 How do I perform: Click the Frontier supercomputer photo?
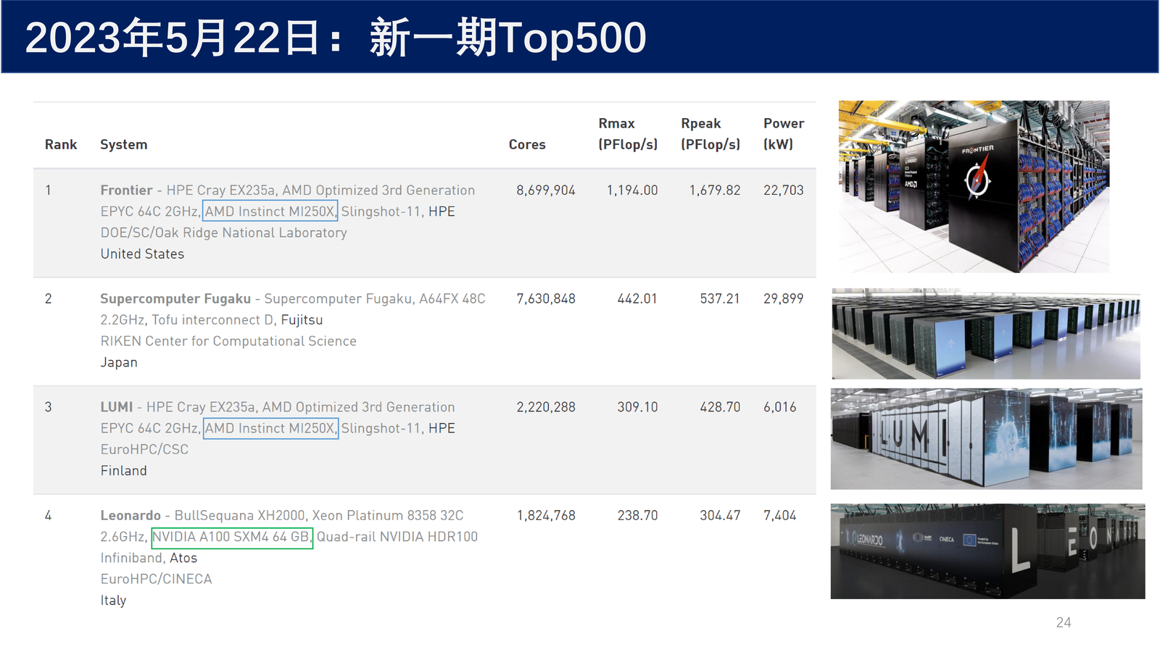tap(974, 187)
